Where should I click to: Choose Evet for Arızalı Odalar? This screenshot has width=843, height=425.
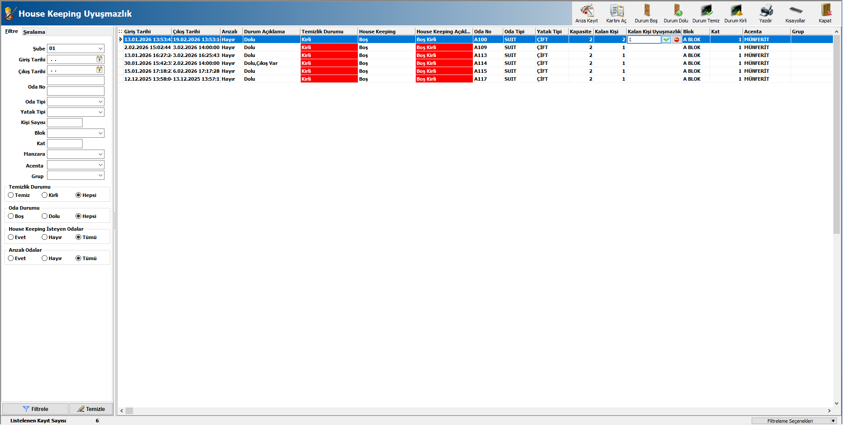[11, 258]
